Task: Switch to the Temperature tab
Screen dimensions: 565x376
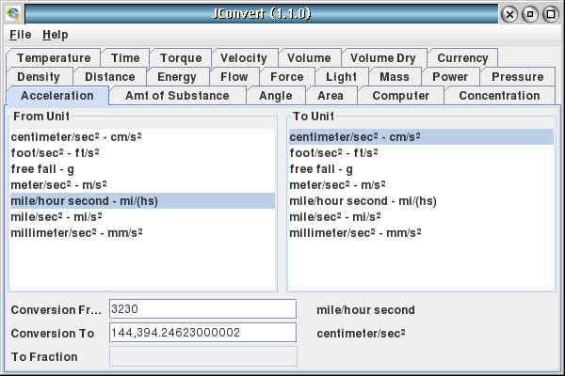Action: pyautogui.click(x=54, y=58)
